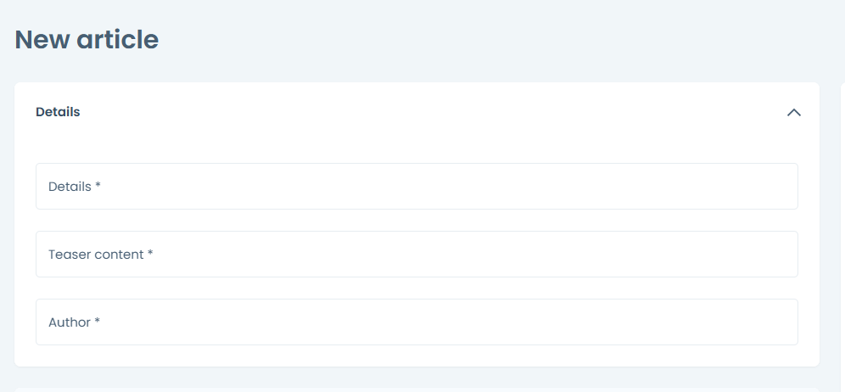Click the Details panel header bar

[416, 112]
